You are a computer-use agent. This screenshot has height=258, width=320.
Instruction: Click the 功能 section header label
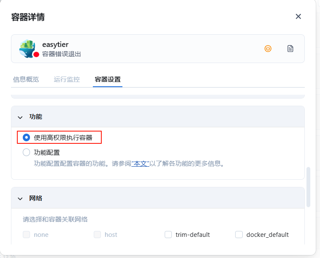coord(36,117)
